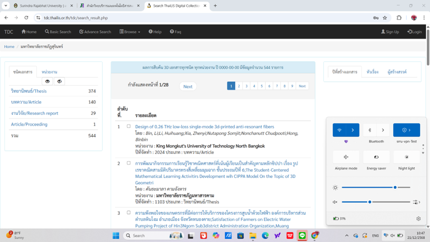Tick the checkbox for result number 2
Viewport: 430px width, 242px height.
click(129, 163)
